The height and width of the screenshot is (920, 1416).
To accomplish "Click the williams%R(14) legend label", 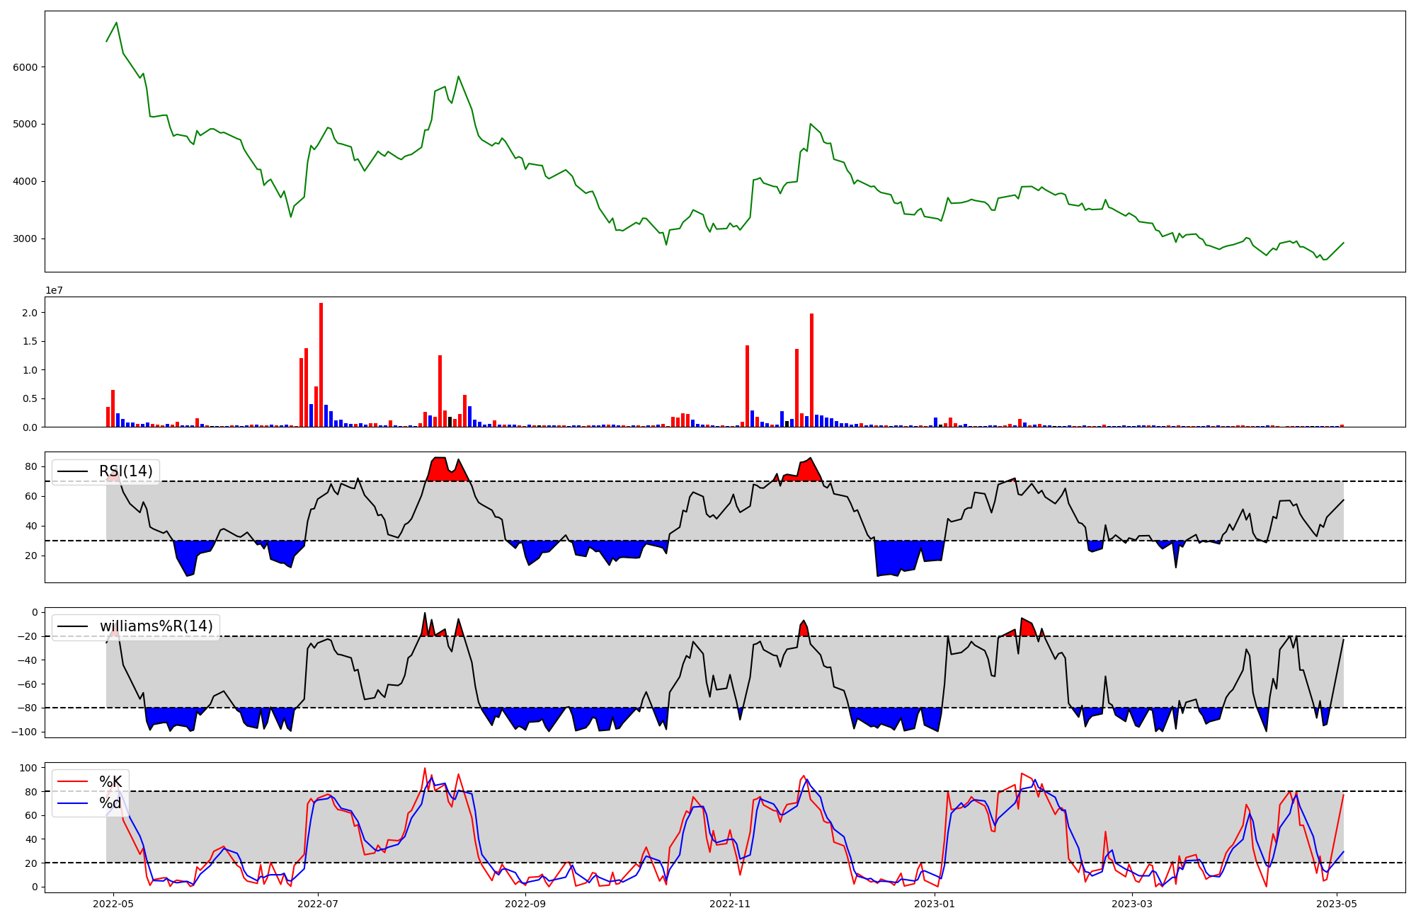I will click(x=156, y=626).
